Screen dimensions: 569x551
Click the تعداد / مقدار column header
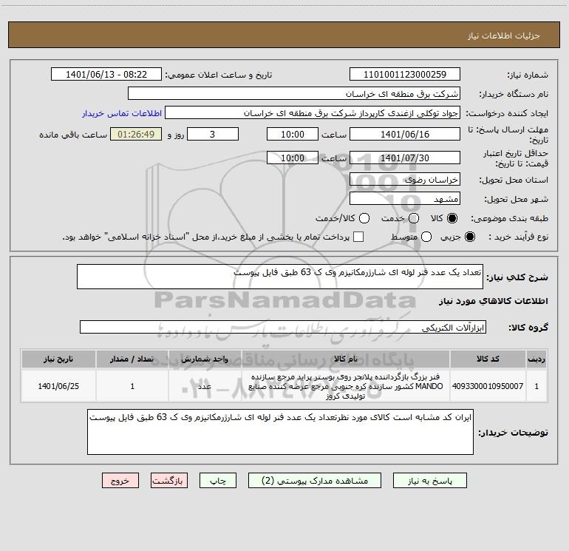(132, 359)
